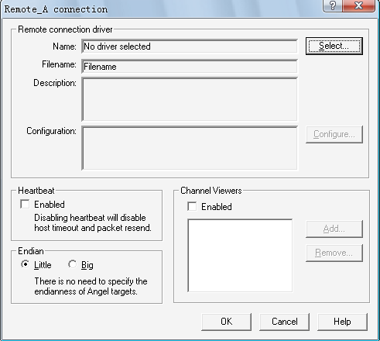Click the Channel Viewers list box
The image size is (380, 341).
pyautogui.click(x=240, y=256)
